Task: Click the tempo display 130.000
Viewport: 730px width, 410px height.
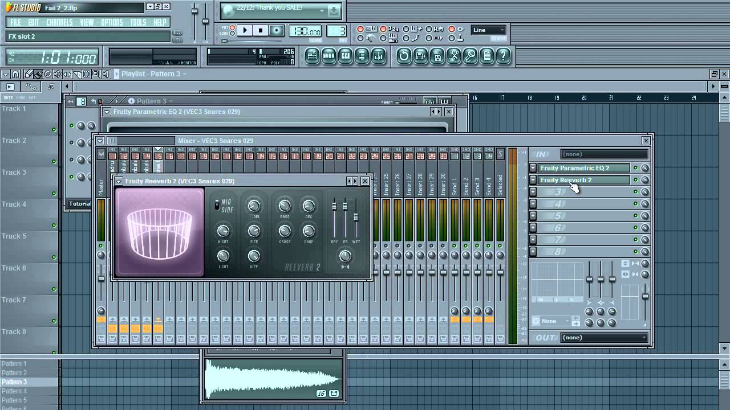Action: [x=305, y=31]
